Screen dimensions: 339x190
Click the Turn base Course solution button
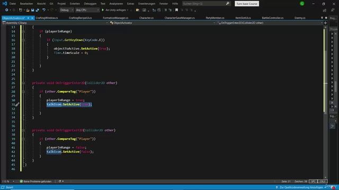[x=247, y=4]
